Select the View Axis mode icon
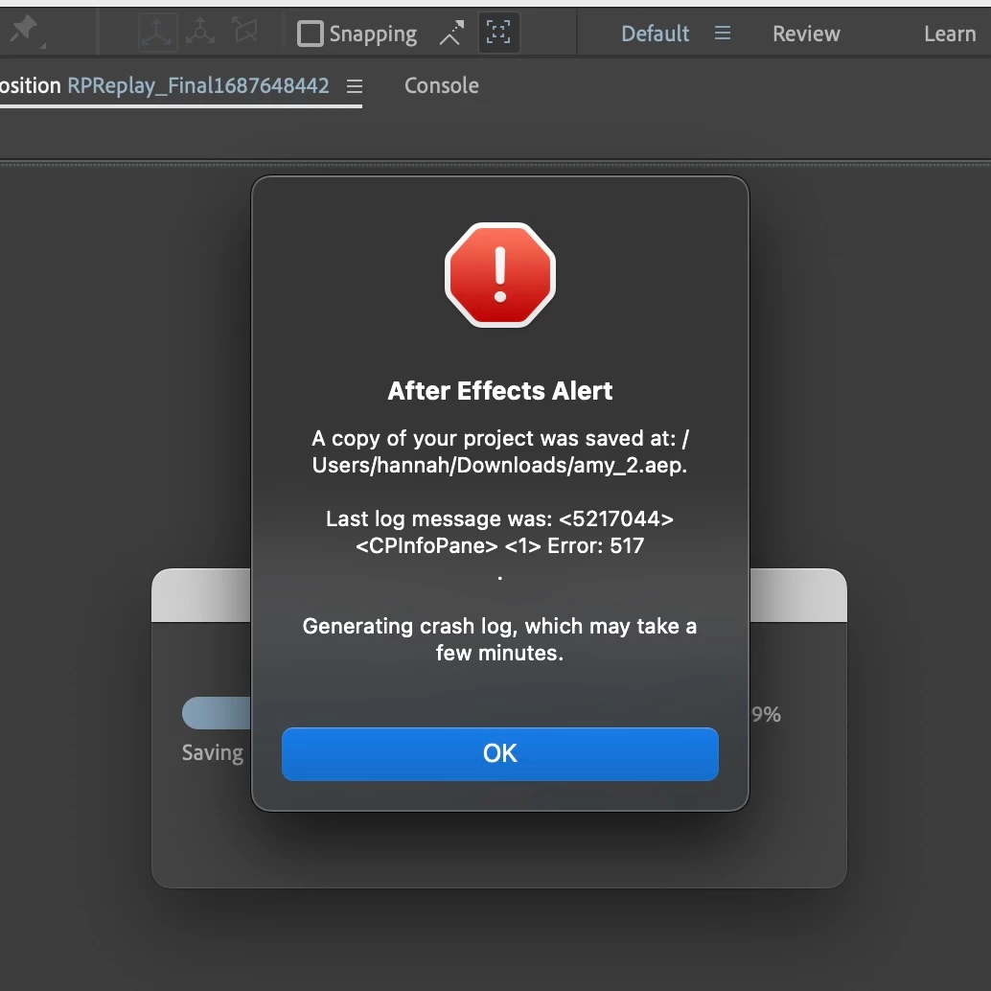This screenshot has width=991, height=991. (245, 30)
